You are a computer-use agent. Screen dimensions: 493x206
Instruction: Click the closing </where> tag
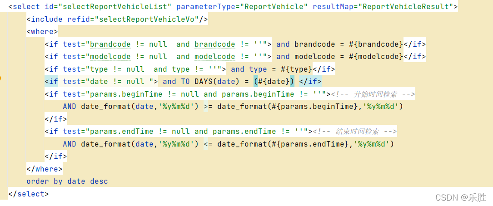(45, 169)
